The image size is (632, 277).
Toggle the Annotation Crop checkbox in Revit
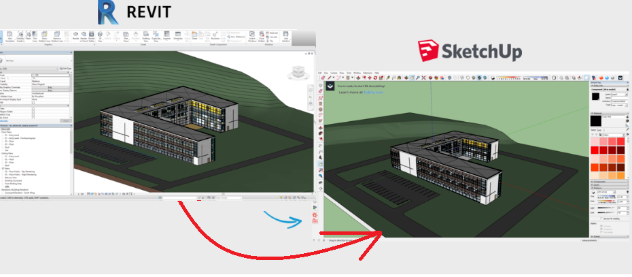(33, 114)
